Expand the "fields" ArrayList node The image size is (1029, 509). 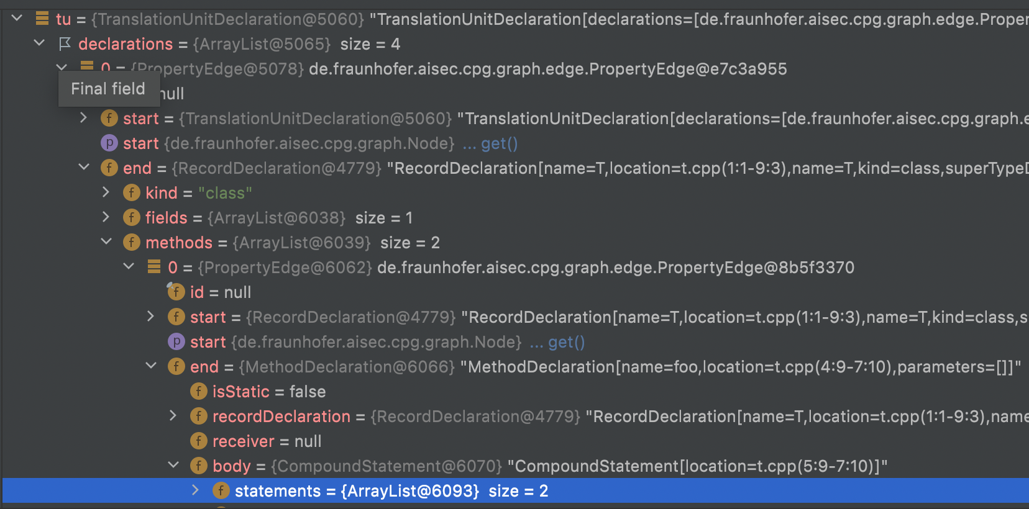click(106, 217)
